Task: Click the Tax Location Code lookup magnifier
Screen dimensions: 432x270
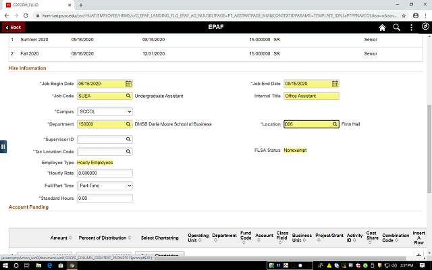Action: (x=128, y=152)
